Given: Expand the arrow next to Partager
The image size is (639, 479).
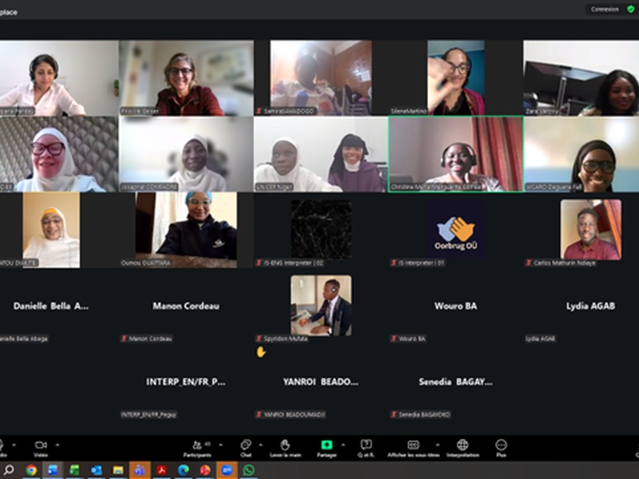Looking at the screenshot, I should coord(342,445).
